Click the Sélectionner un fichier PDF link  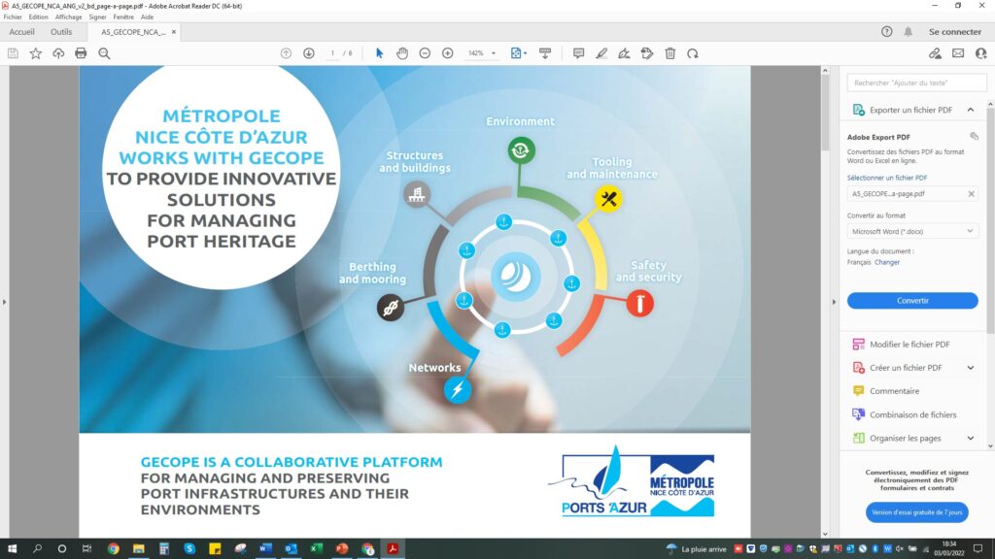pyautogui.click(x=886, y=179)
